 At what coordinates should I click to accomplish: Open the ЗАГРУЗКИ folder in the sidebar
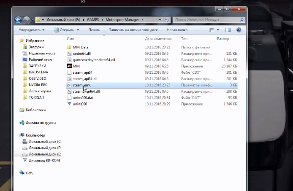coord(38,66)
